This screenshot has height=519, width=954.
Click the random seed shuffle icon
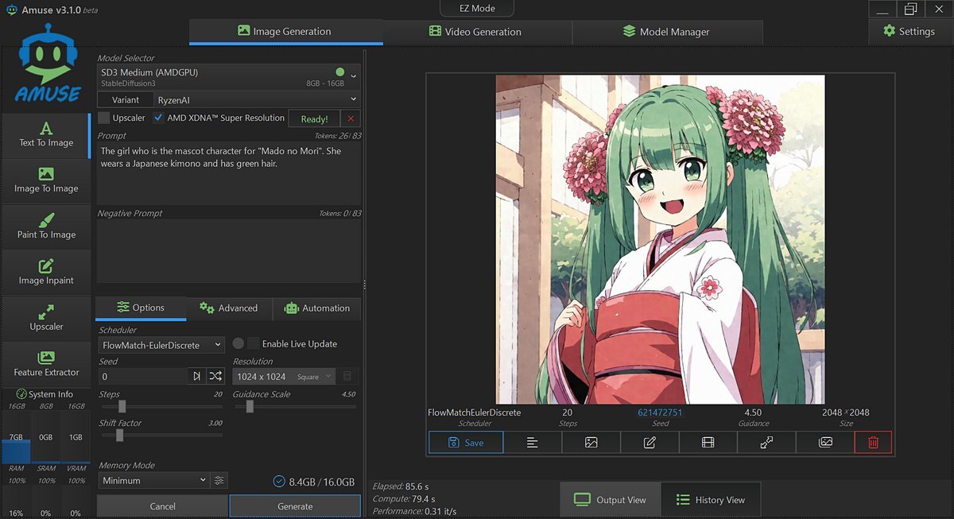215,376
